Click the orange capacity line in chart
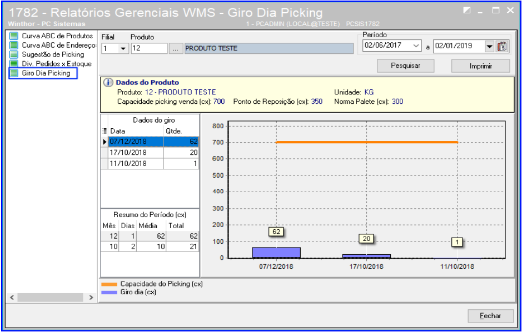Image resolution: width=522 pixels, height=332 pixels. click(366, 142)
